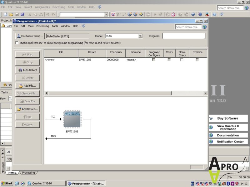
Task: Open Programmer View menu
Action: click(x=31, y=26)
